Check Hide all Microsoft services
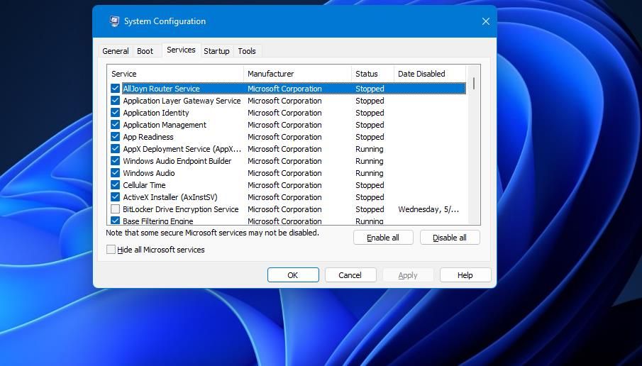 [111, 250]
